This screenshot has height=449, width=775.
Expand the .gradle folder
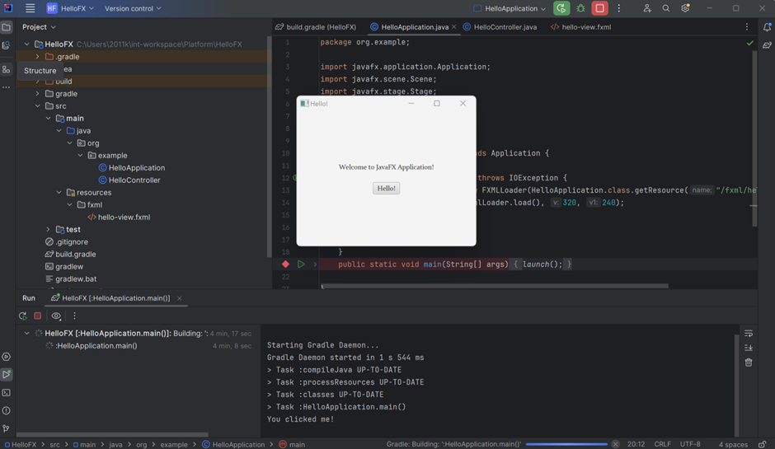tap(38, 57)
